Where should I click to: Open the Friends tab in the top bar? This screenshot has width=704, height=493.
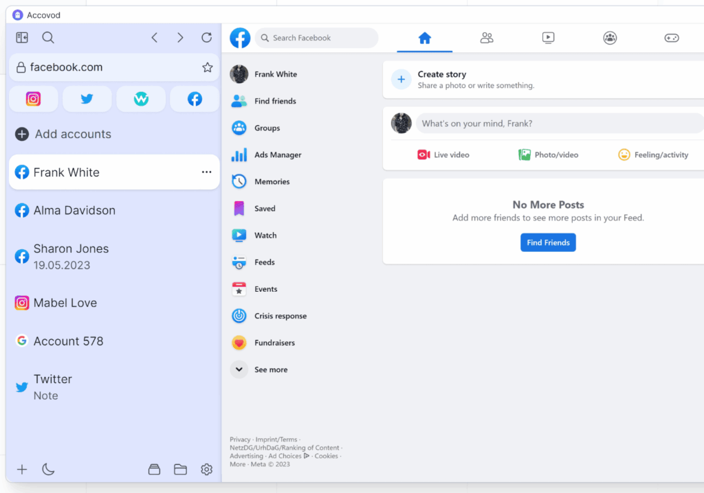pyautogui.click(x=487, y=38)
